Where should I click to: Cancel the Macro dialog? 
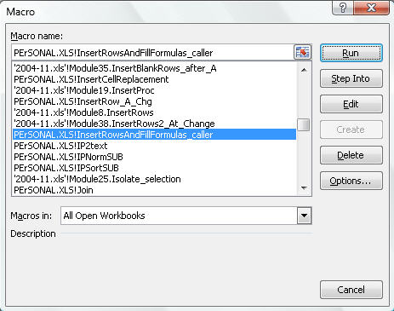[x=351, y=290]
